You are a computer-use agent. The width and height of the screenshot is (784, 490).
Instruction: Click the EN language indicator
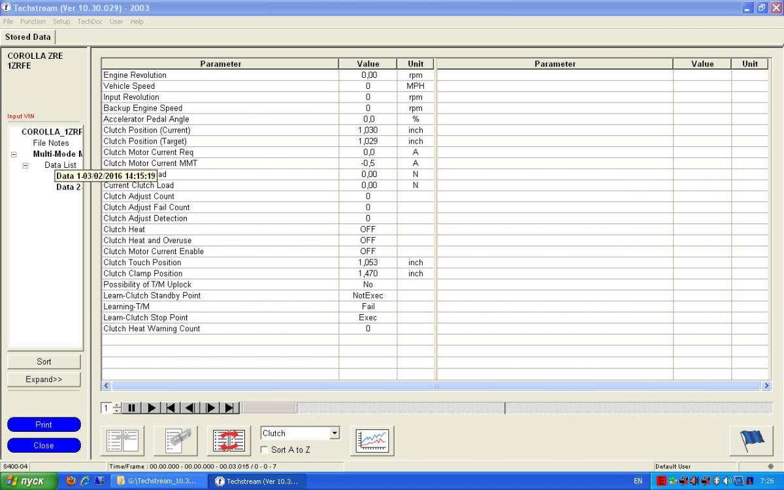pyautogui.click(x=638, y=481)
